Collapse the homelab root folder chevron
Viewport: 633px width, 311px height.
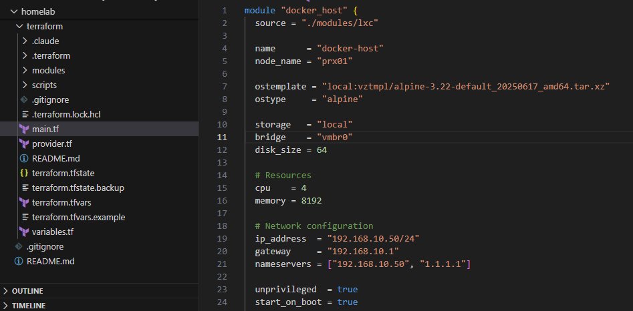15,12
